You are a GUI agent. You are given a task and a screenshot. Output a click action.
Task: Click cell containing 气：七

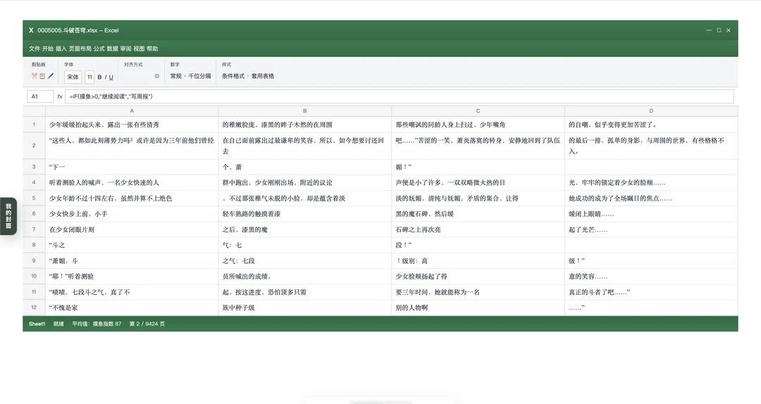305,245
